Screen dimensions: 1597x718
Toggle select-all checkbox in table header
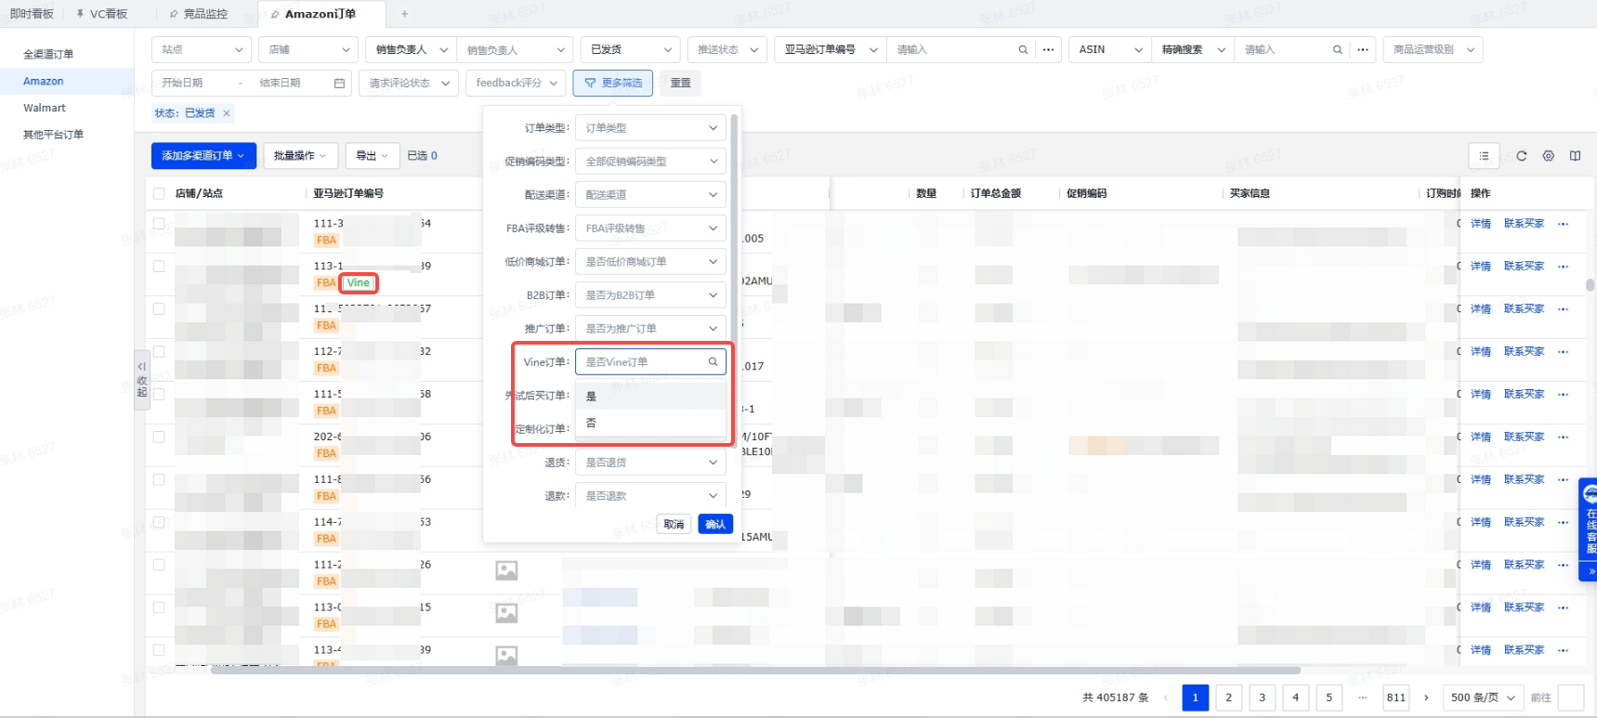[159, 194]
